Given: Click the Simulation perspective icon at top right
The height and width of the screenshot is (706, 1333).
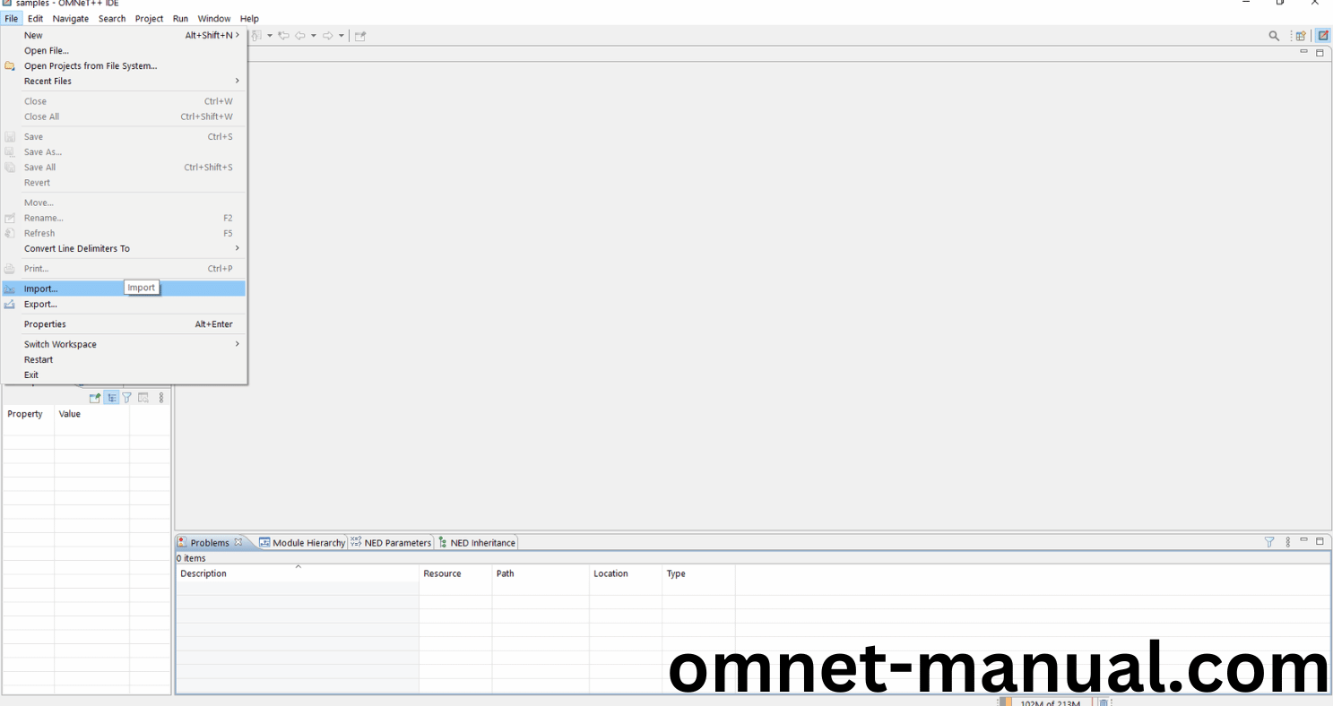Looking at the screenshot, I should point(1323,36).
